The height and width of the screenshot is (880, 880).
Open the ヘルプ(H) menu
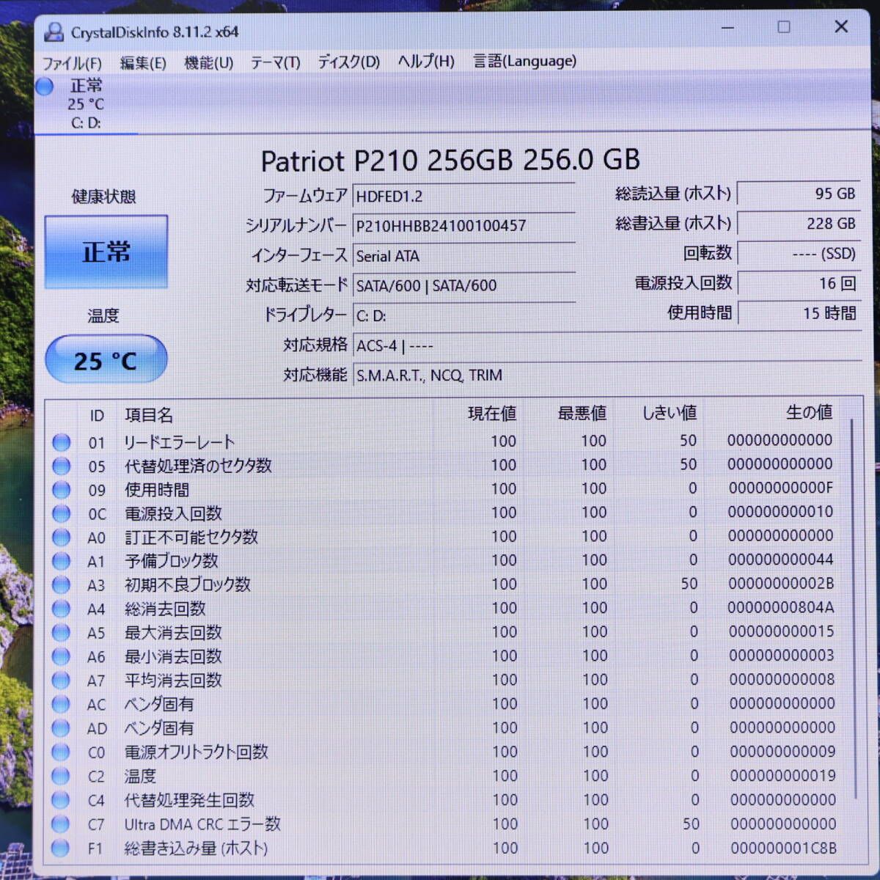click(426, 61)
